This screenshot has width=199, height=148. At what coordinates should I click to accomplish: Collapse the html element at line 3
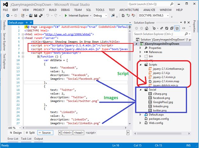click(23, 34)
